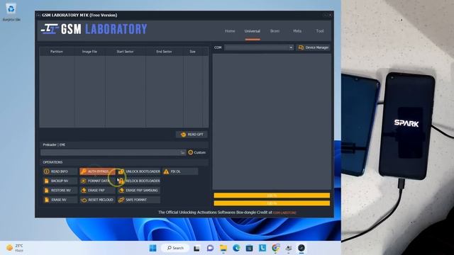The height and width of the screenshot is (255, 454).
Task: Click the RELOCK BOOTLOADER button
Action: 139,181
